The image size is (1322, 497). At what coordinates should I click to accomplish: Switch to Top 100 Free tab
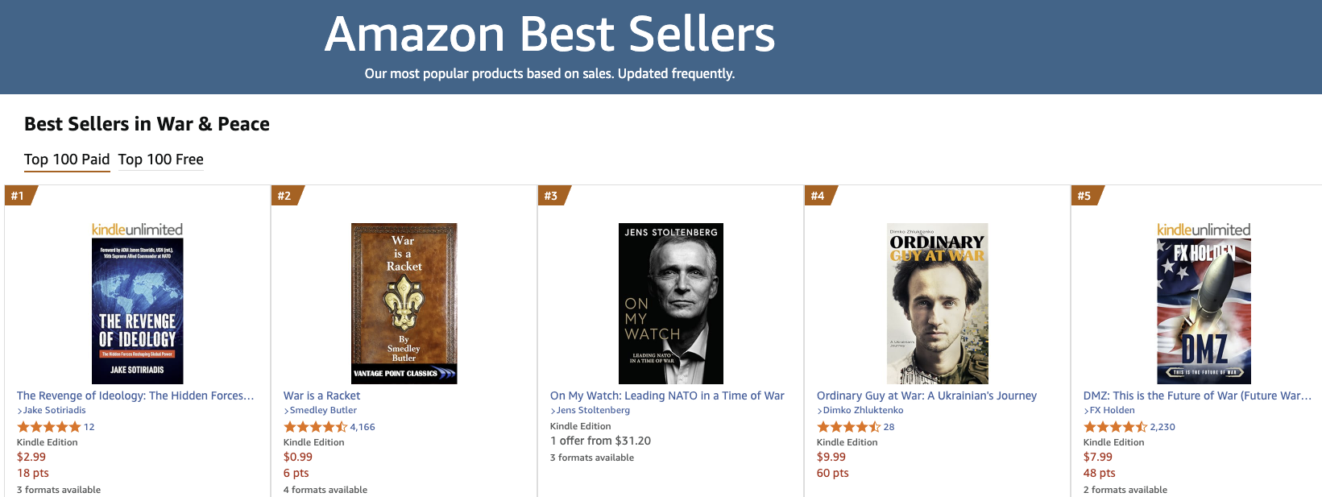point(160,159)
